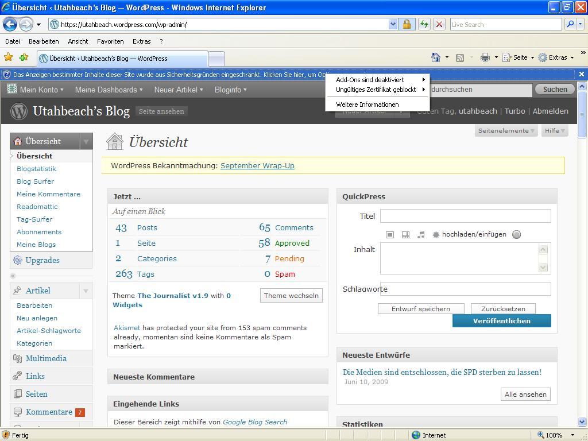The image size is (588, 441).
Task: Open the Extras menu in menu bar
Action: tap(141, 41)
